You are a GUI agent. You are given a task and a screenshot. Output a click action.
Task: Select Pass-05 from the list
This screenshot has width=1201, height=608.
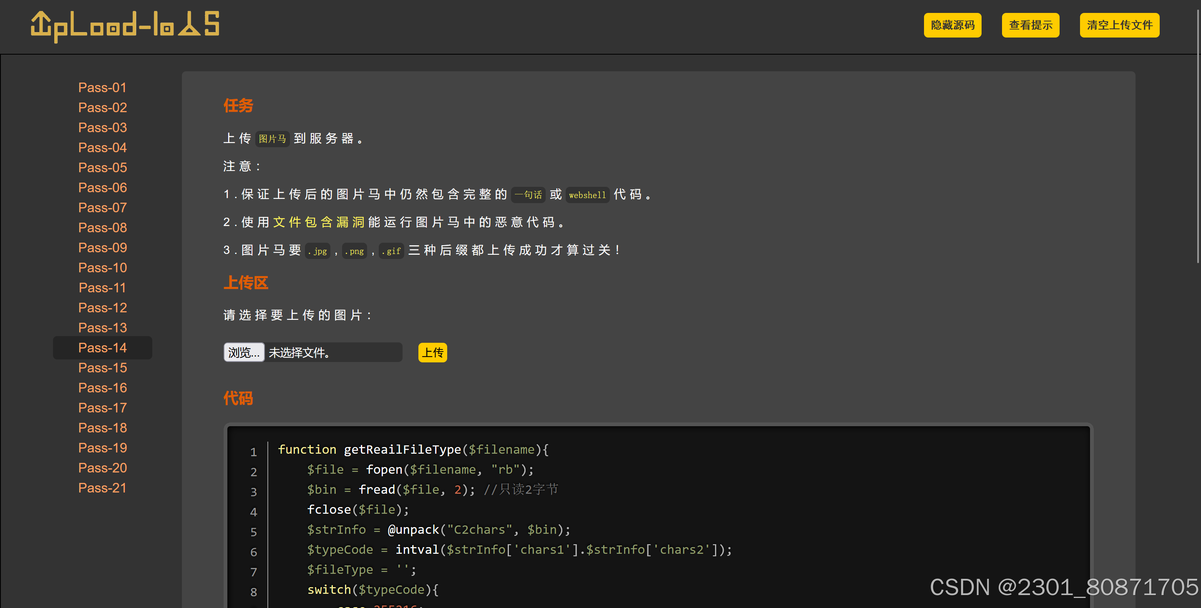pos(102,168)
